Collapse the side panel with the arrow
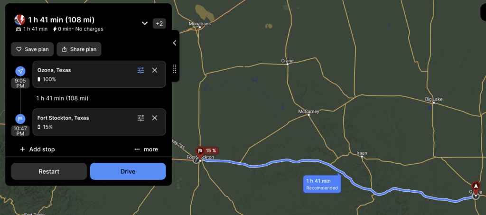This screenshot has width=486, height=215. point(175,43)
